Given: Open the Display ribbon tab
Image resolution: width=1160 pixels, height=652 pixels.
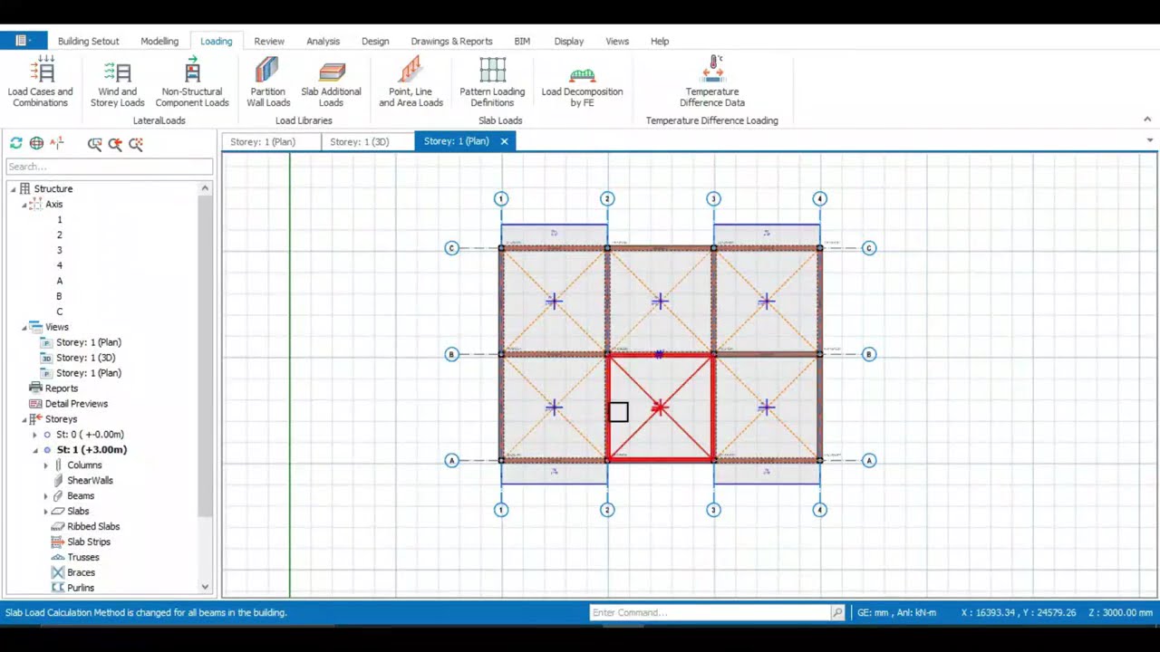Looking at the screenshot, I should coord(569,41).
